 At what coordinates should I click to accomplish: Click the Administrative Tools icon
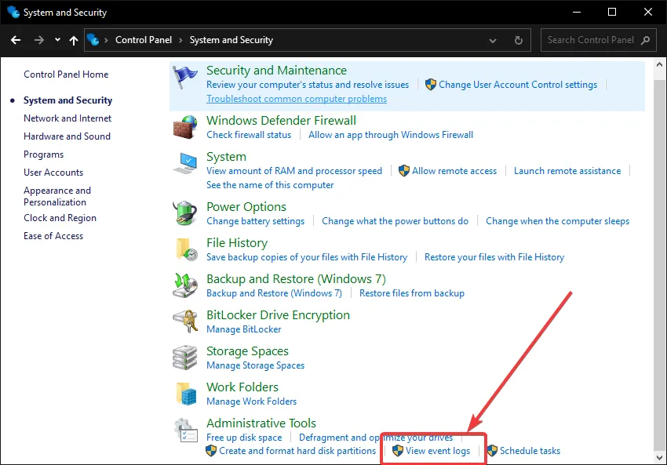pos(185,430)
